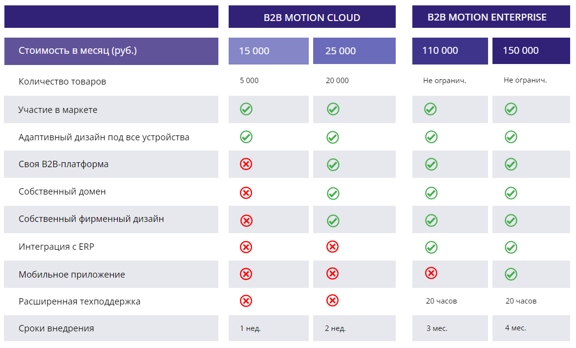Click the Сроки внедрения row label
This screenshot has height=348, width=576.
coord(56,328)
